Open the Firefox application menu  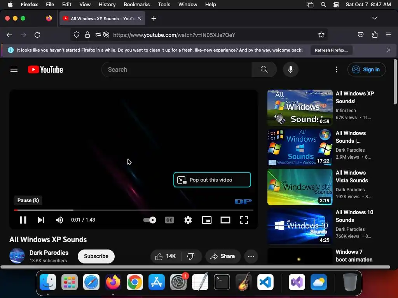389,35
